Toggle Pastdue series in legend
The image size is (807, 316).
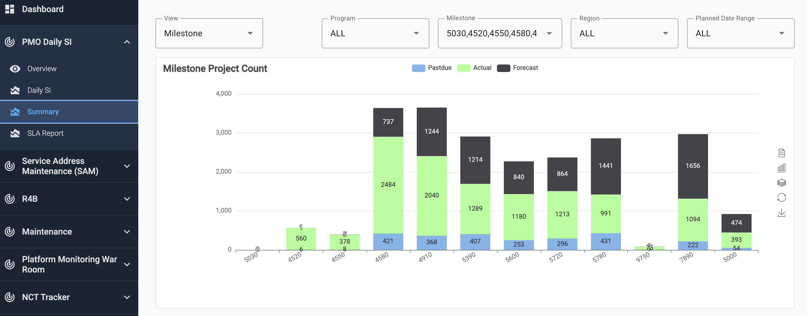(x=432, y=68)
